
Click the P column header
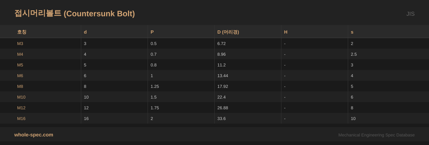152,32
